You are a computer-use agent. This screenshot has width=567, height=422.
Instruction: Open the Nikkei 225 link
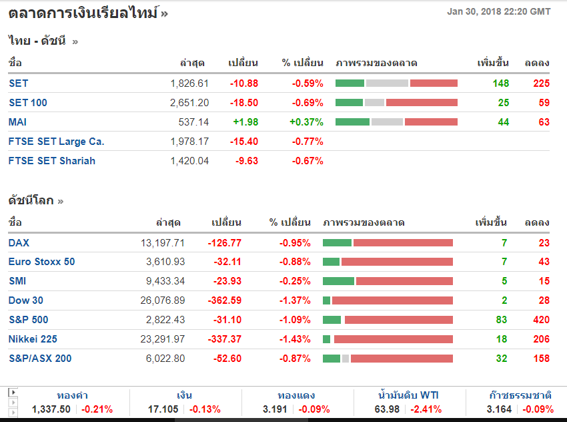(31, 339)
